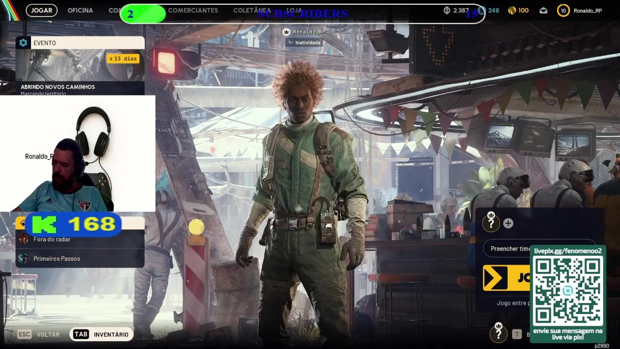Click the coin currency icon beside 2.387
Screen dimensions: 620x349
[x=447, y=10]
